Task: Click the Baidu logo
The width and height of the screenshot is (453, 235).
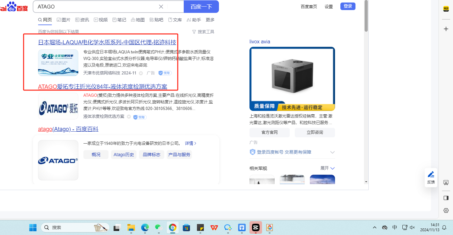Action: coord(14,7)
